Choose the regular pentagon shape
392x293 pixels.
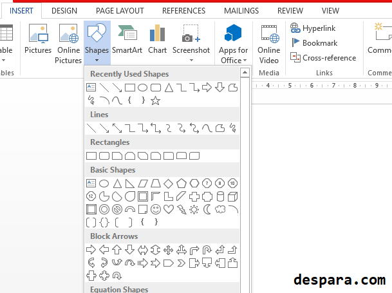tap(182, 184)
